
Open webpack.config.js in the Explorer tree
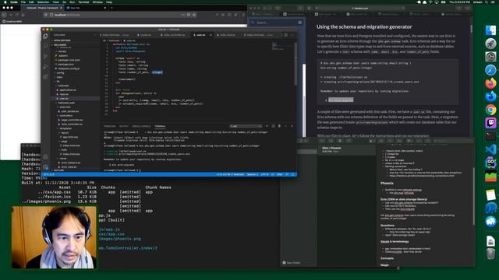pos(69,68)
